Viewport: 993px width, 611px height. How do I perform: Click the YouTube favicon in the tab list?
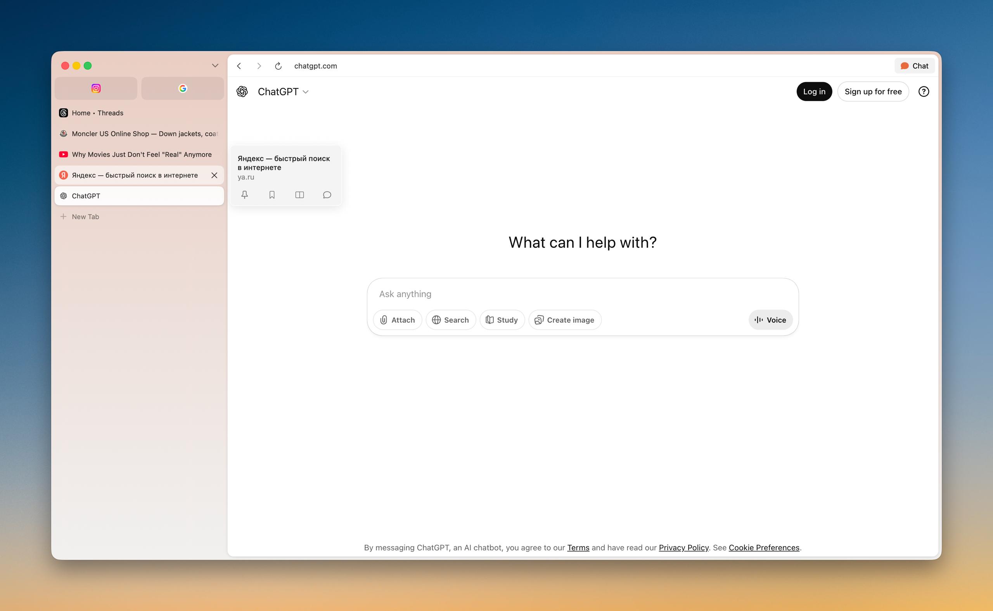click(64, 154)
